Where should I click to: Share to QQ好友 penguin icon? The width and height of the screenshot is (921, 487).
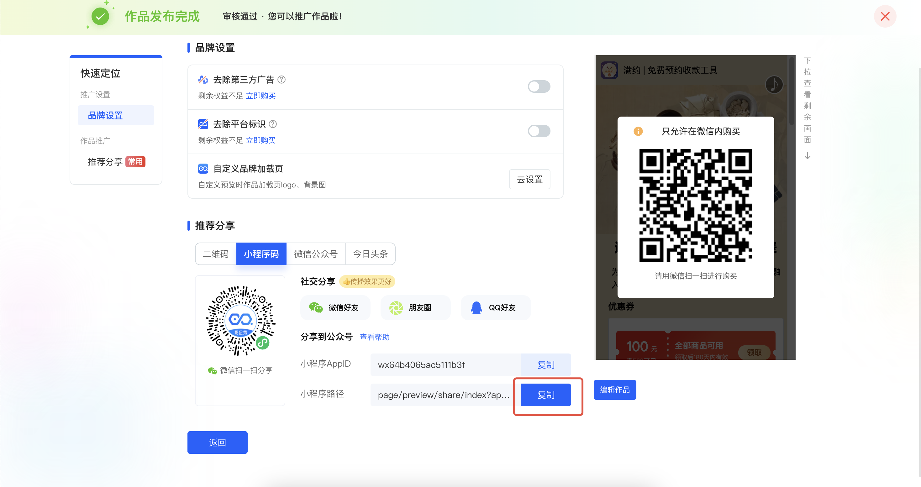coord(476,308)
